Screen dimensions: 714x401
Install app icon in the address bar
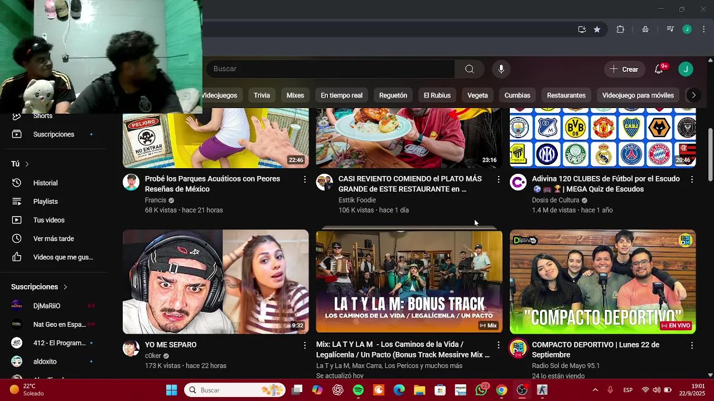582,30
